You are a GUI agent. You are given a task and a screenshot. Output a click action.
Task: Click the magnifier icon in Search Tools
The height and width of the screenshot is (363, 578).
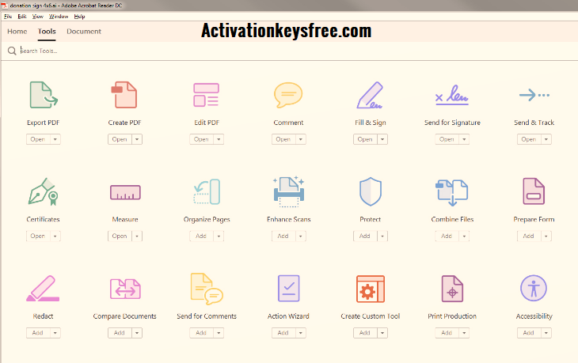[x=12, y=51]
